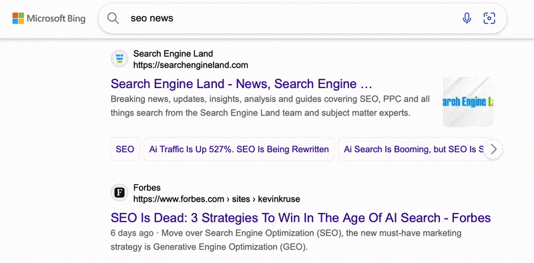Click the Search Engine Land favicon

[x=119, y=59]
